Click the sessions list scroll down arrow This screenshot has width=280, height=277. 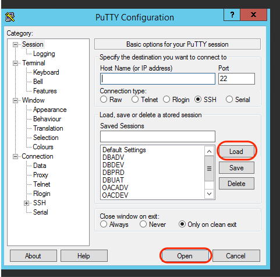coord(209,194)
